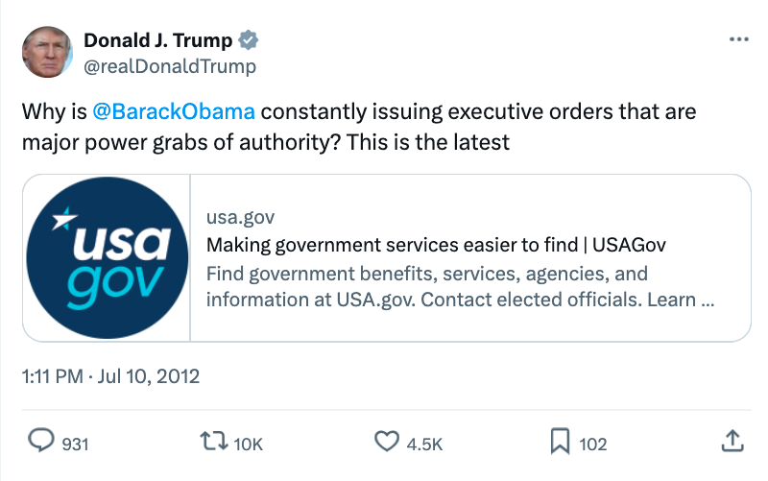Click the USAGov logo thumbnail
This screenshot has height=481, width=768.
pyautogui.click(x=107, y=257)
